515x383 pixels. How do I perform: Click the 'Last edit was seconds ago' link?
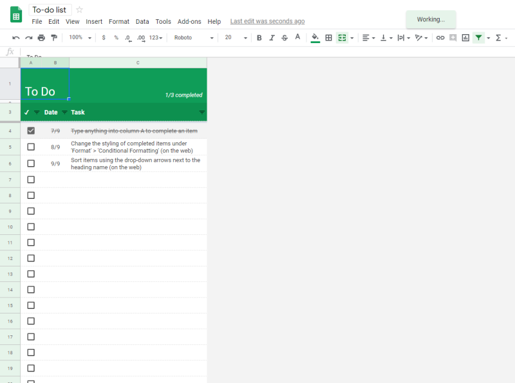(267, 21)
